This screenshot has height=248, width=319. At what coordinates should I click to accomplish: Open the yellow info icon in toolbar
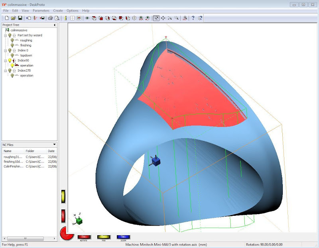pos(65,18)
